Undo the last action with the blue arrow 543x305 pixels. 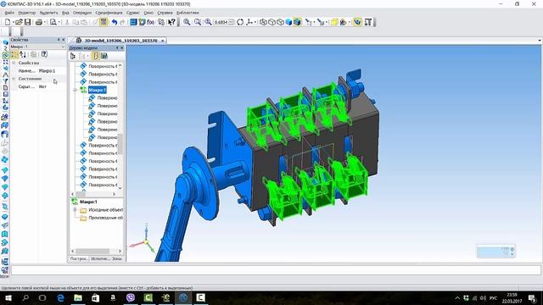coord(115,22)
